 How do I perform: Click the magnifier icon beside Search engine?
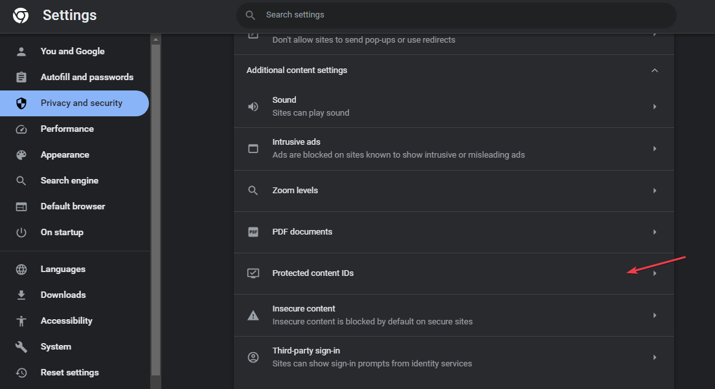pos(21,181)
